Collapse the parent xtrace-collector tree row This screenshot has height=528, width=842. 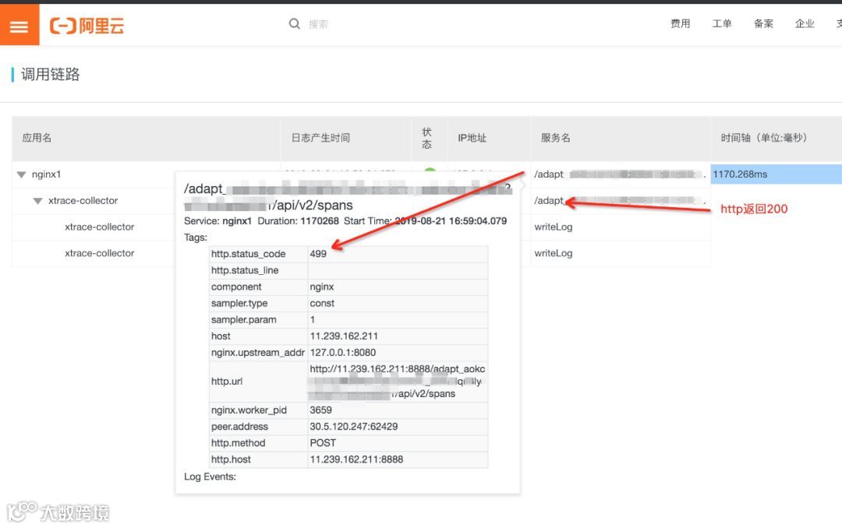[x=37, y=201]
